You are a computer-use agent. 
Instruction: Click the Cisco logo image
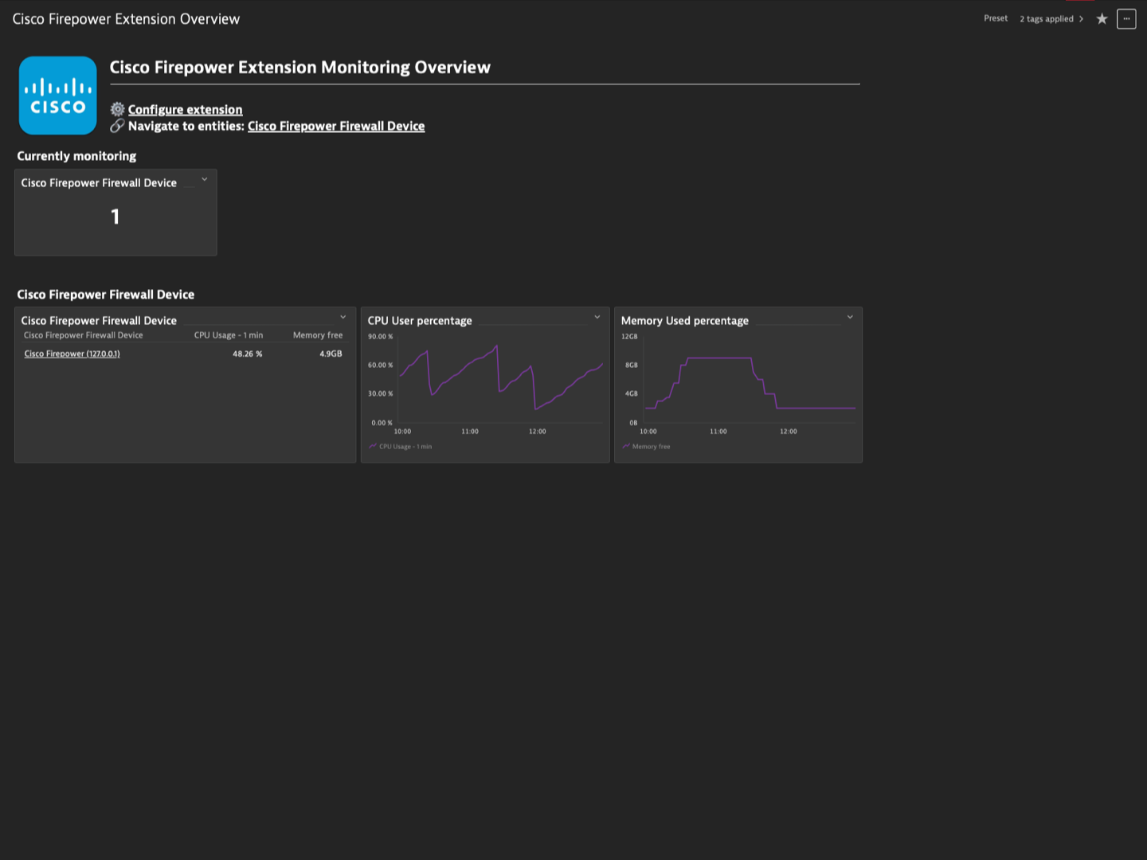[x=57, y=96]
